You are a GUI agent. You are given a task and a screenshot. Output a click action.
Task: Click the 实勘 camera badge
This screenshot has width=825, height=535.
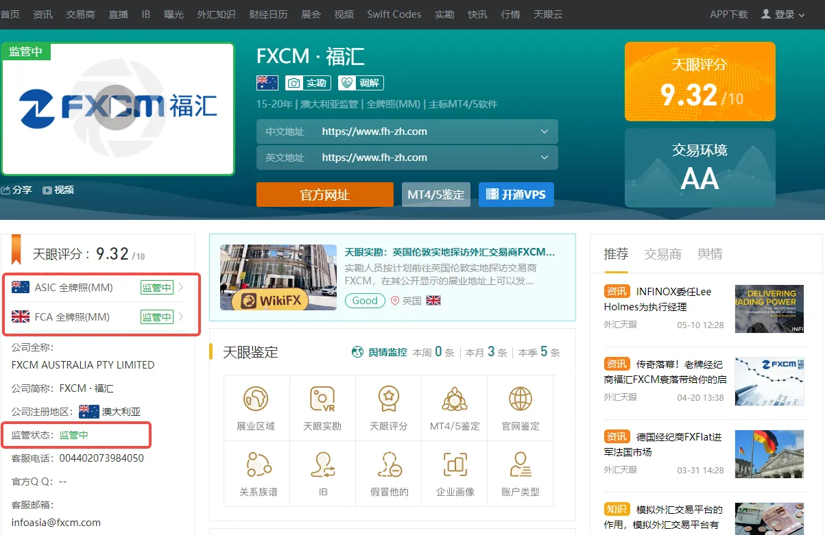click(x=308, y=83)
